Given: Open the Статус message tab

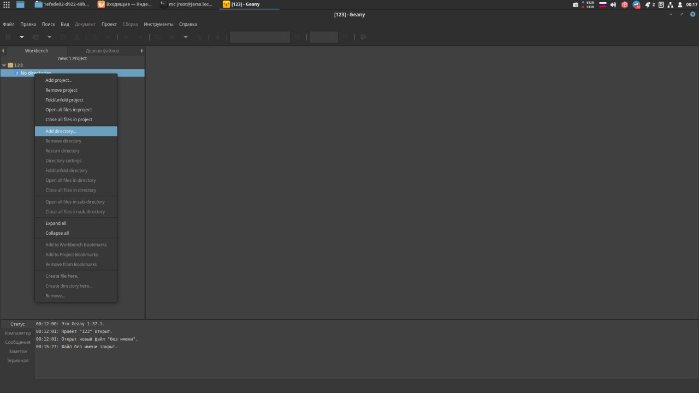Looking at the screenshot, I should click(x=17, y=324).
